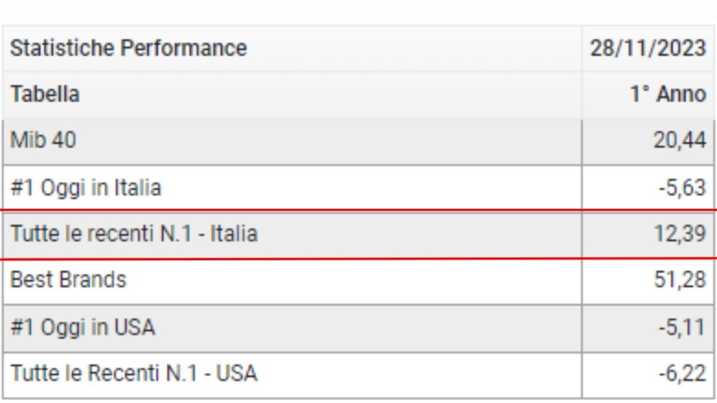Click the #1 Oggi in USA label
The image size is (717, 403).
pyautogui.click(x=82, y=327)
